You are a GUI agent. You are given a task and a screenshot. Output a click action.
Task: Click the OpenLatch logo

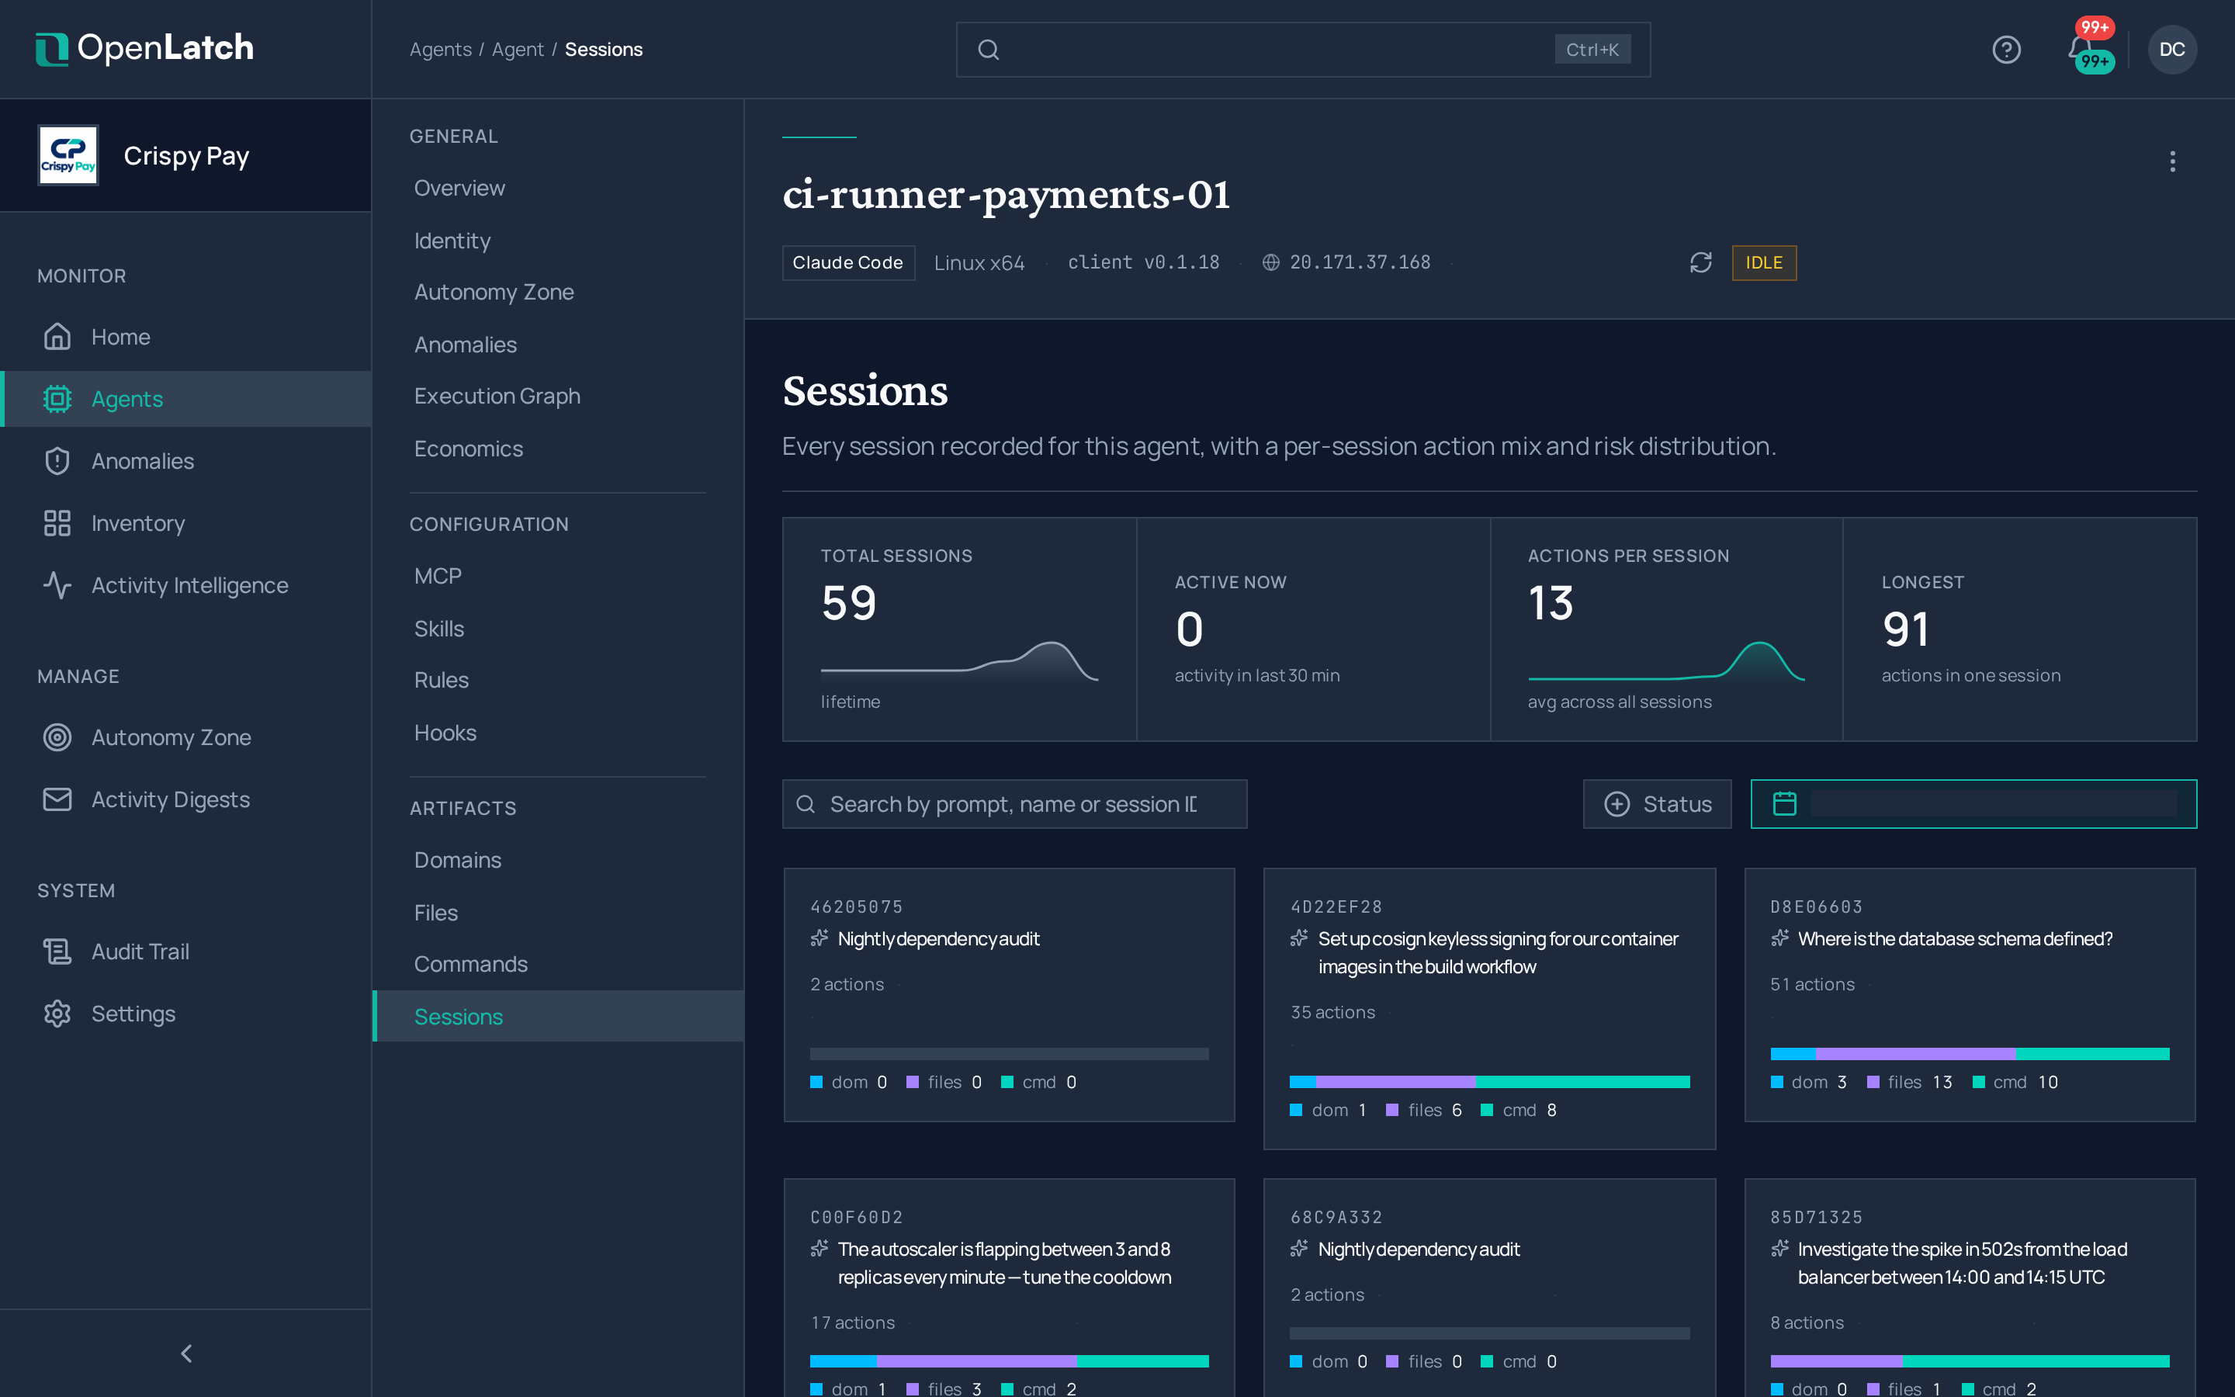pyautogui.click(x=144, y=48)
